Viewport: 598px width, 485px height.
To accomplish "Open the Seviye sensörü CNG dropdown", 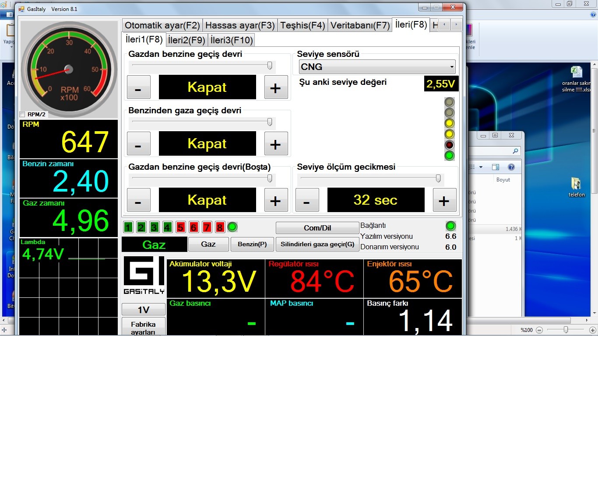I will pyautogui.click(x=377, y=67).
